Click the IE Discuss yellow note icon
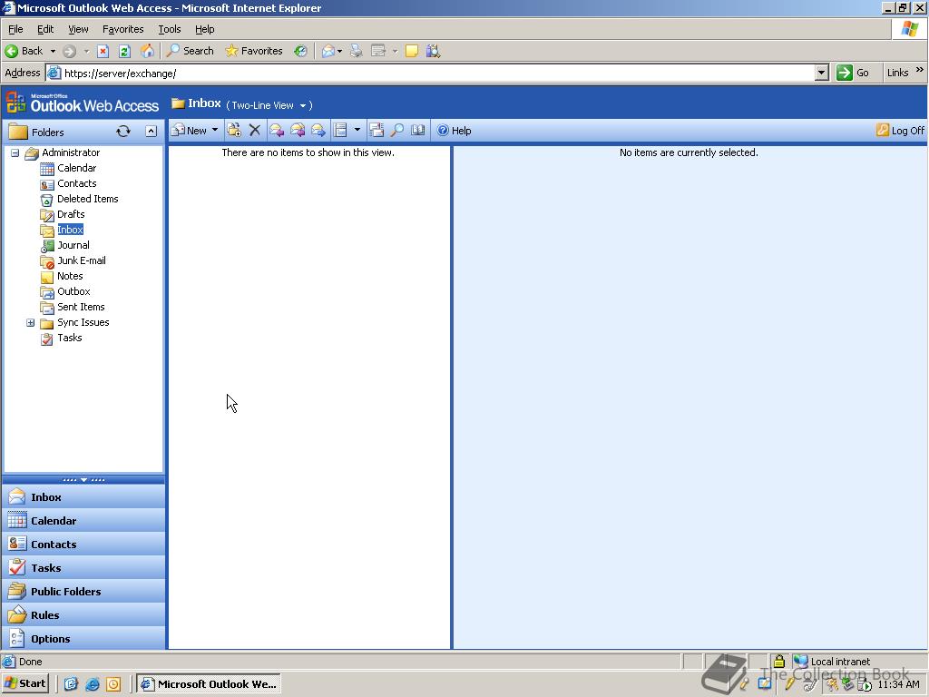 pos(412,51)
